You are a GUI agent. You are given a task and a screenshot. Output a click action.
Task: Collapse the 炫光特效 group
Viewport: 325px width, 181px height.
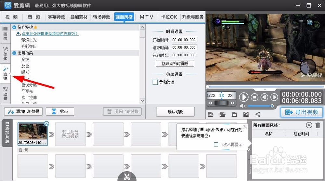pos(14,27)
